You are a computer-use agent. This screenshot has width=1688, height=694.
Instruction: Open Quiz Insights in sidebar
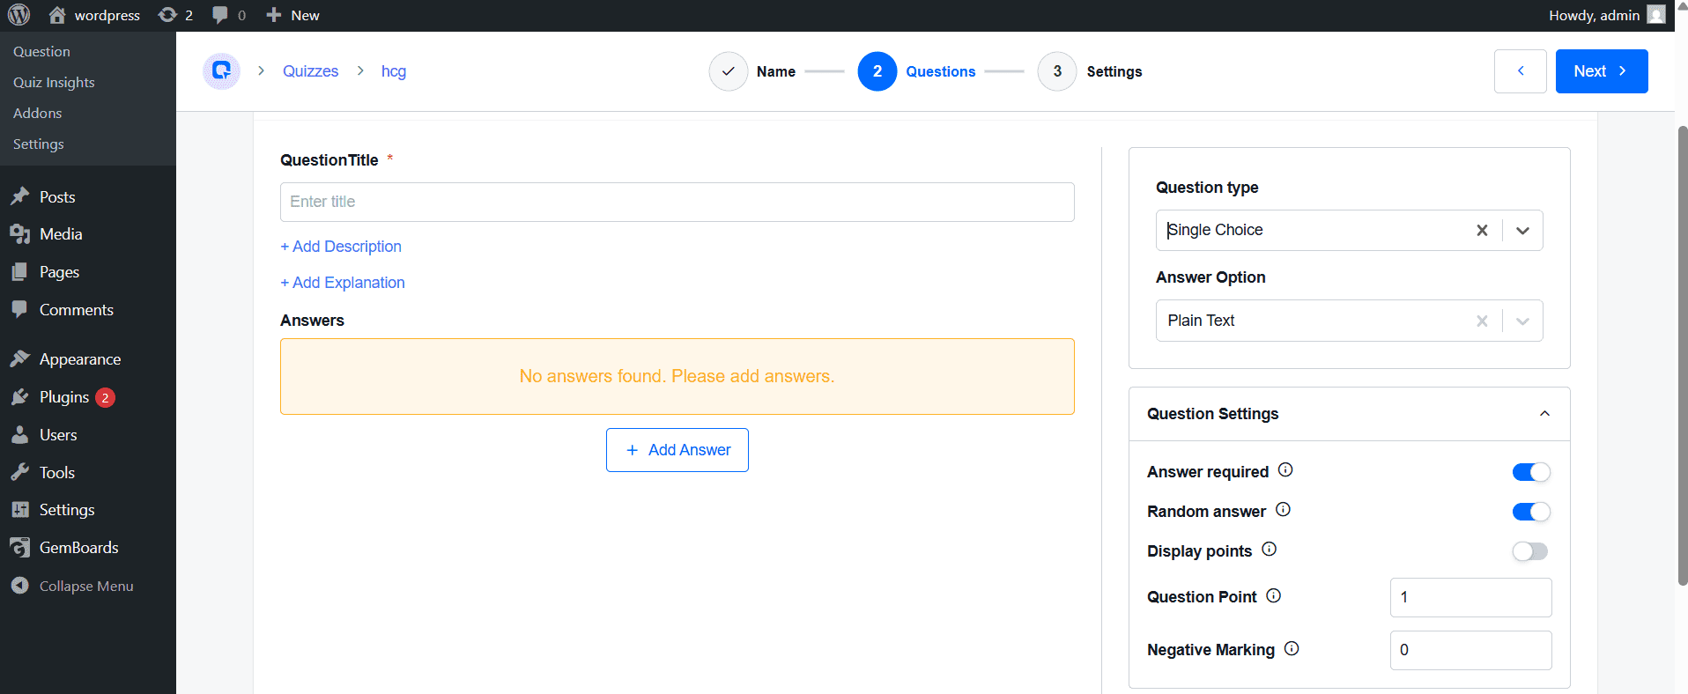point(54,82)
